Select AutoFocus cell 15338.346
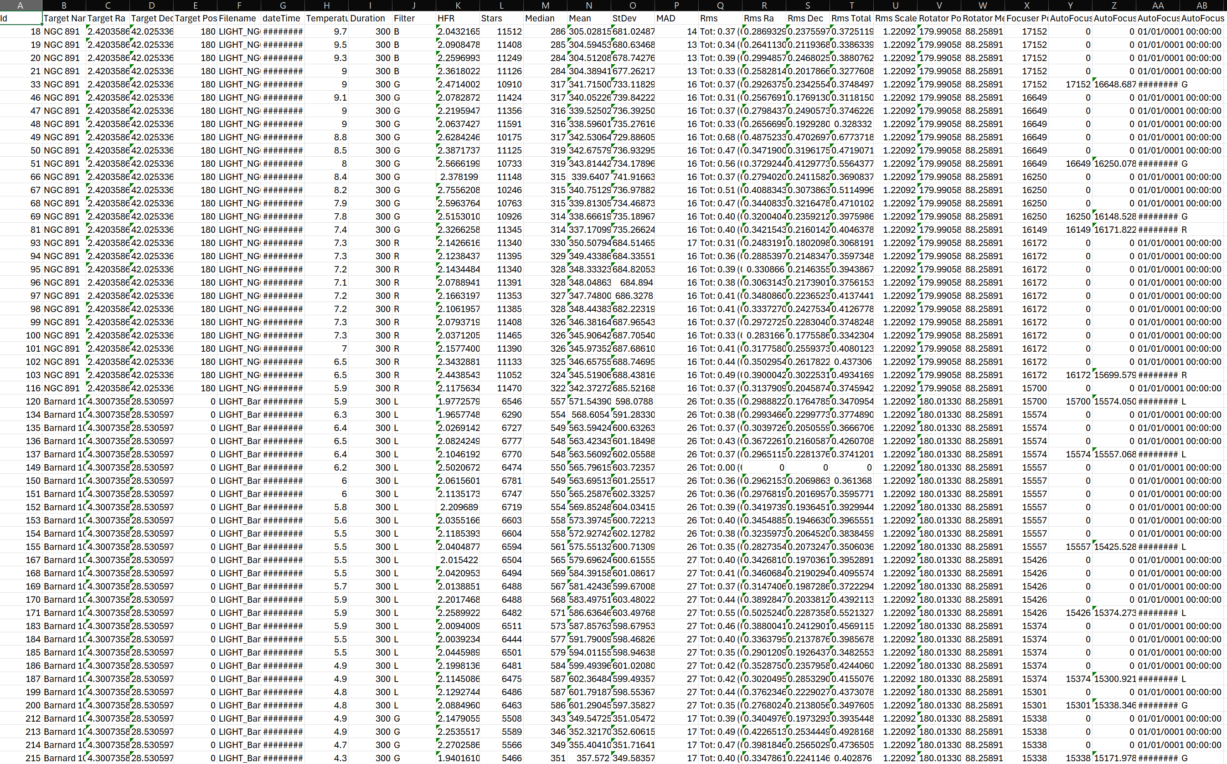The image size is (1227, 764). [1114, 705]
